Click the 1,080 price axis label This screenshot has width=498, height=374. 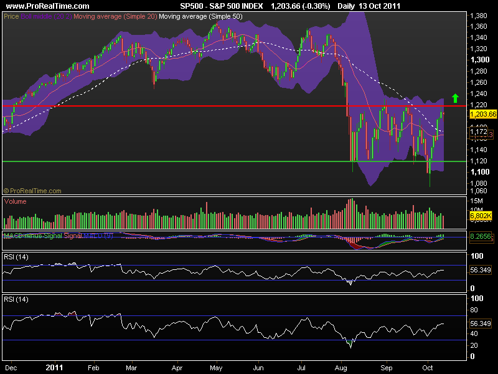(479, 183)
